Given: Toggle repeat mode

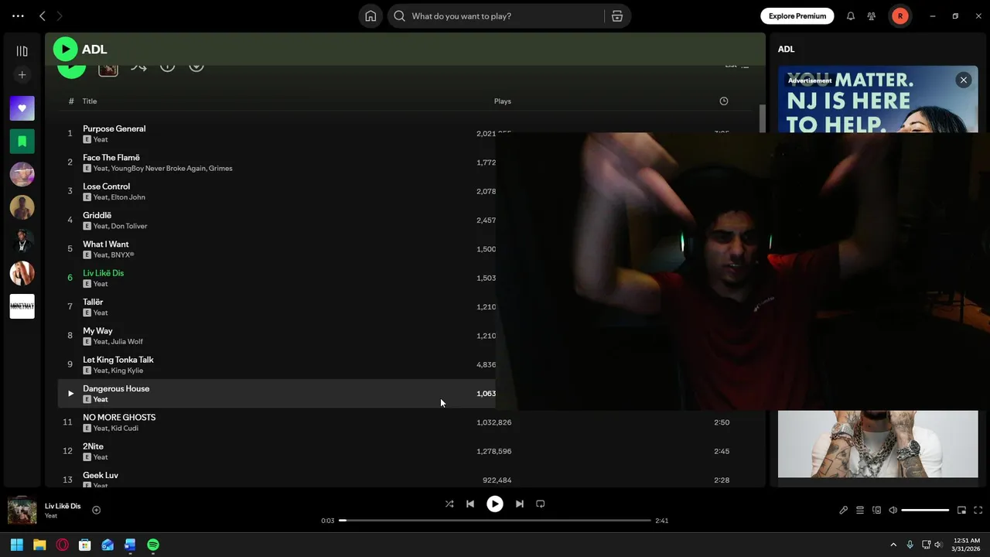Looking at the screenshot, I should point(541,504).
